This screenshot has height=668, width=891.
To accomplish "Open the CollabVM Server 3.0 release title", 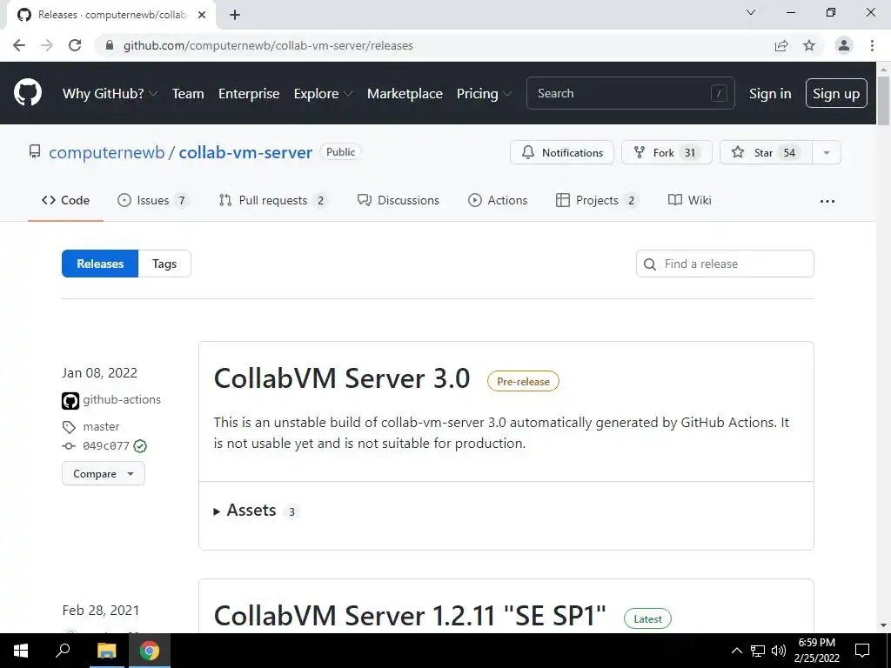I will click(341, 378).
